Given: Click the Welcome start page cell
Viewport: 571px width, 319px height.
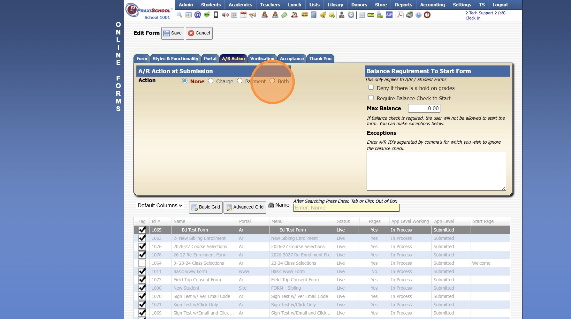Looking at the screenshot, I should click(481, 263).
